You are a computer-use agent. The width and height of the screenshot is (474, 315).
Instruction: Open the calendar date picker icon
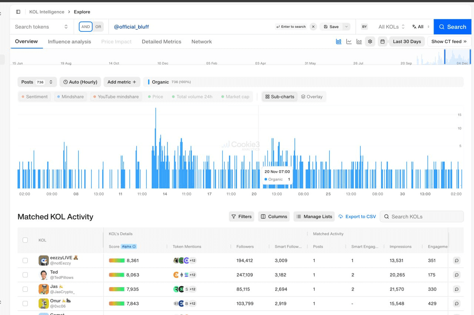coord(383,41)
